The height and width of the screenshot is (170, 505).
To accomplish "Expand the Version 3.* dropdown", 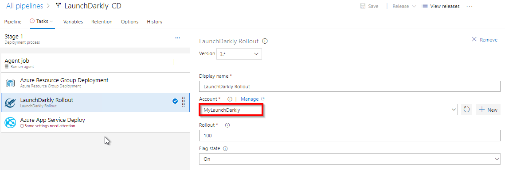I will (x=239, y=54).
